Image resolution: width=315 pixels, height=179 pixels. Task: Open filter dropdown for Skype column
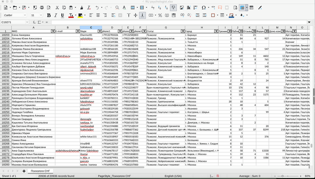point(99,31)
